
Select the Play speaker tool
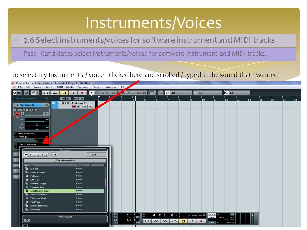(x=139, y=93)
